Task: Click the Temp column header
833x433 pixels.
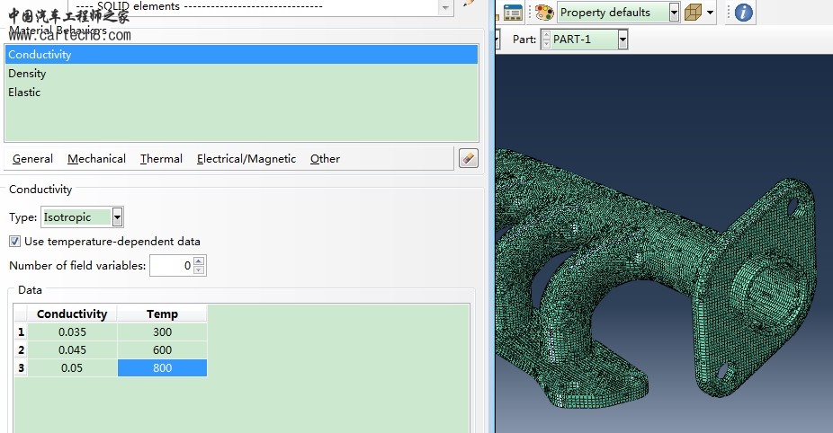Action: pos(162,314)
